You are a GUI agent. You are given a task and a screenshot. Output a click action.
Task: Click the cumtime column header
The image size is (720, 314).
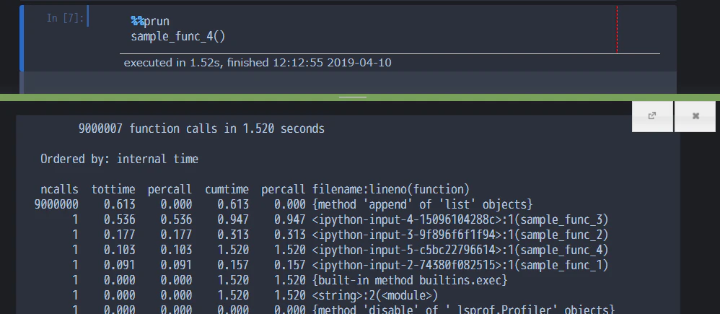click(x=227, y=189)
